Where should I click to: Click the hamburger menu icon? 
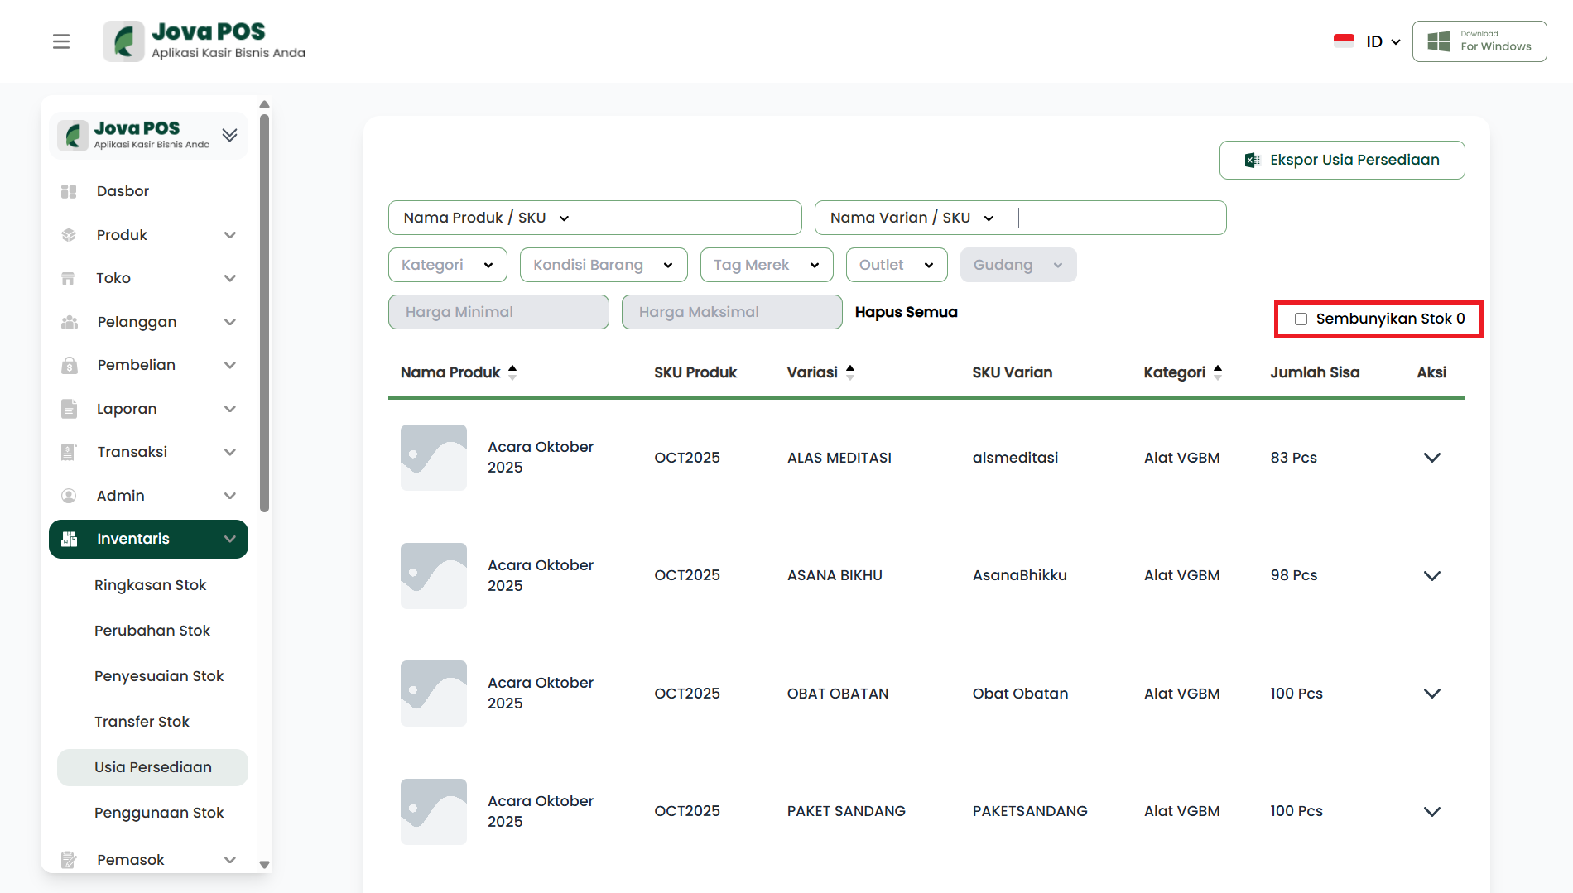coord(61,41)
